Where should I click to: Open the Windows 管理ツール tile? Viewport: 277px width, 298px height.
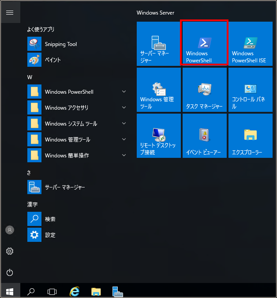(x=158, y=89)
